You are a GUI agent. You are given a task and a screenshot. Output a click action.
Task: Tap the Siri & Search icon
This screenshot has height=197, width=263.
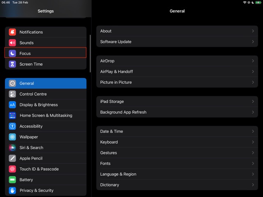coord(12,148)
